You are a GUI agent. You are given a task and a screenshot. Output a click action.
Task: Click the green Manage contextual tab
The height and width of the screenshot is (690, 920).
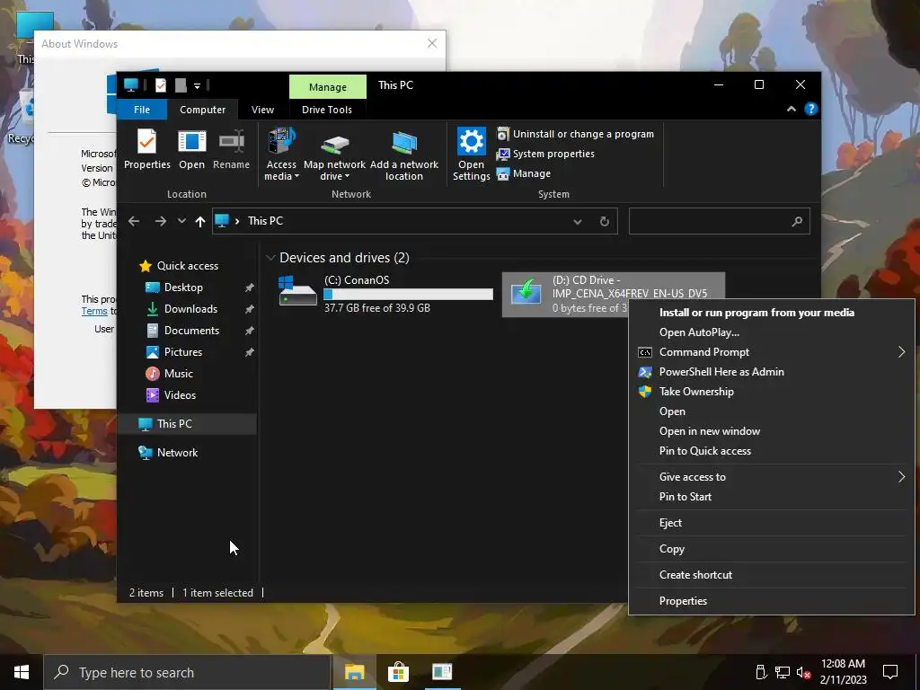(x=327, y=87)
